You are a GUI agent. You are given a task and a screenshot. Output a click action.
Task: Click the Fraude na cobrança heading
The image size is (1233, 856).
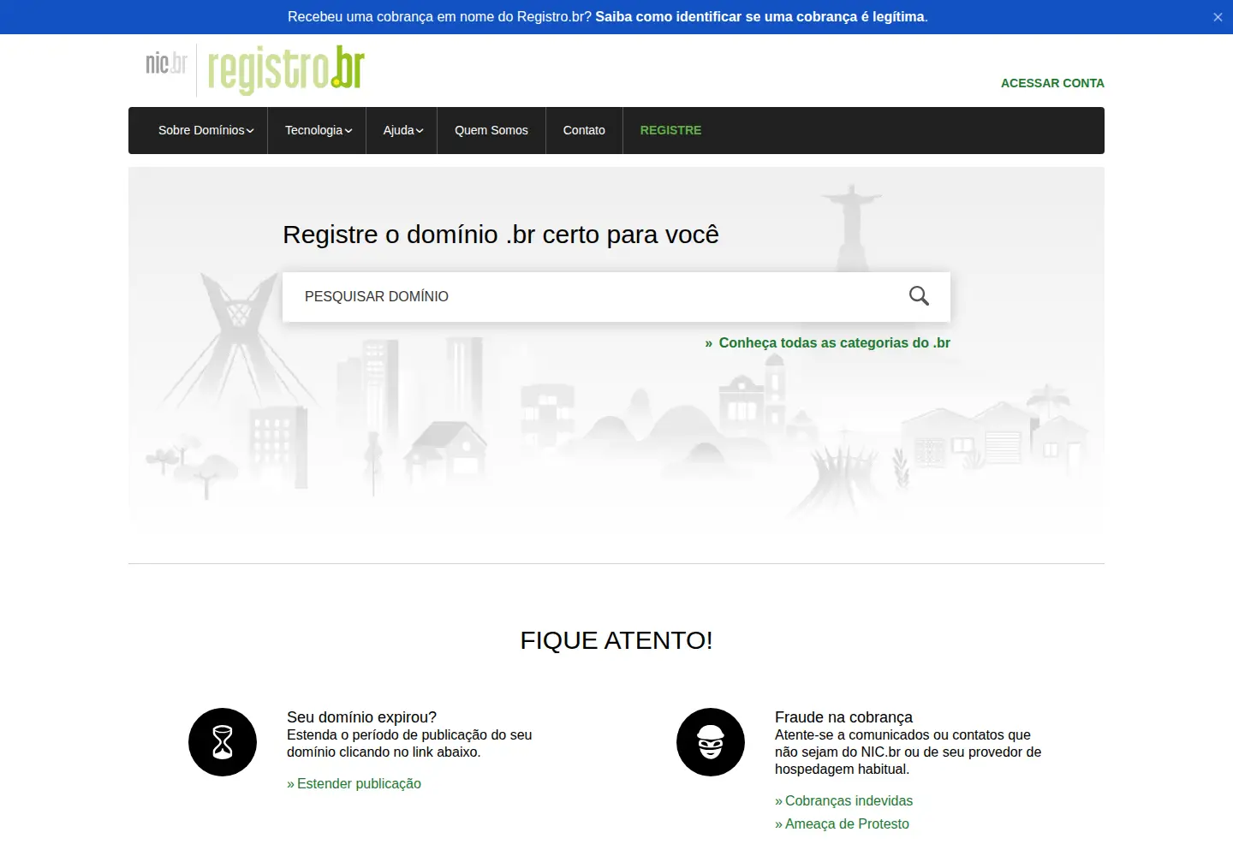click(x=843, y=717)
